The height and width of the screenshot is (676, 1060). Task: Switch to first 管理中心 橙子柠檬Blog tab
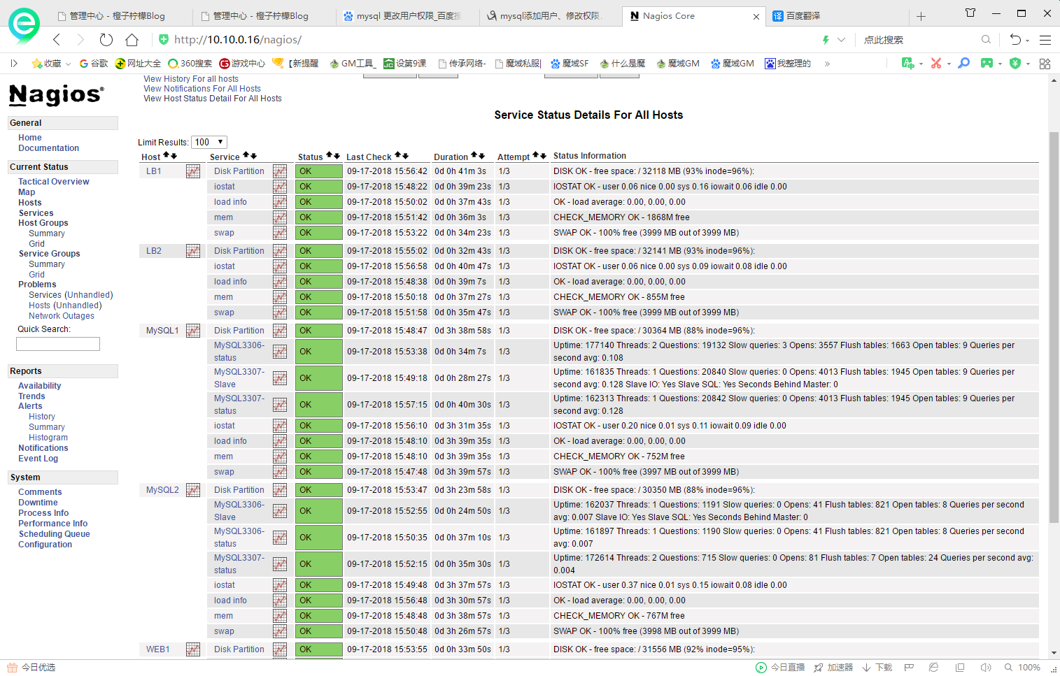click(120, 16)
